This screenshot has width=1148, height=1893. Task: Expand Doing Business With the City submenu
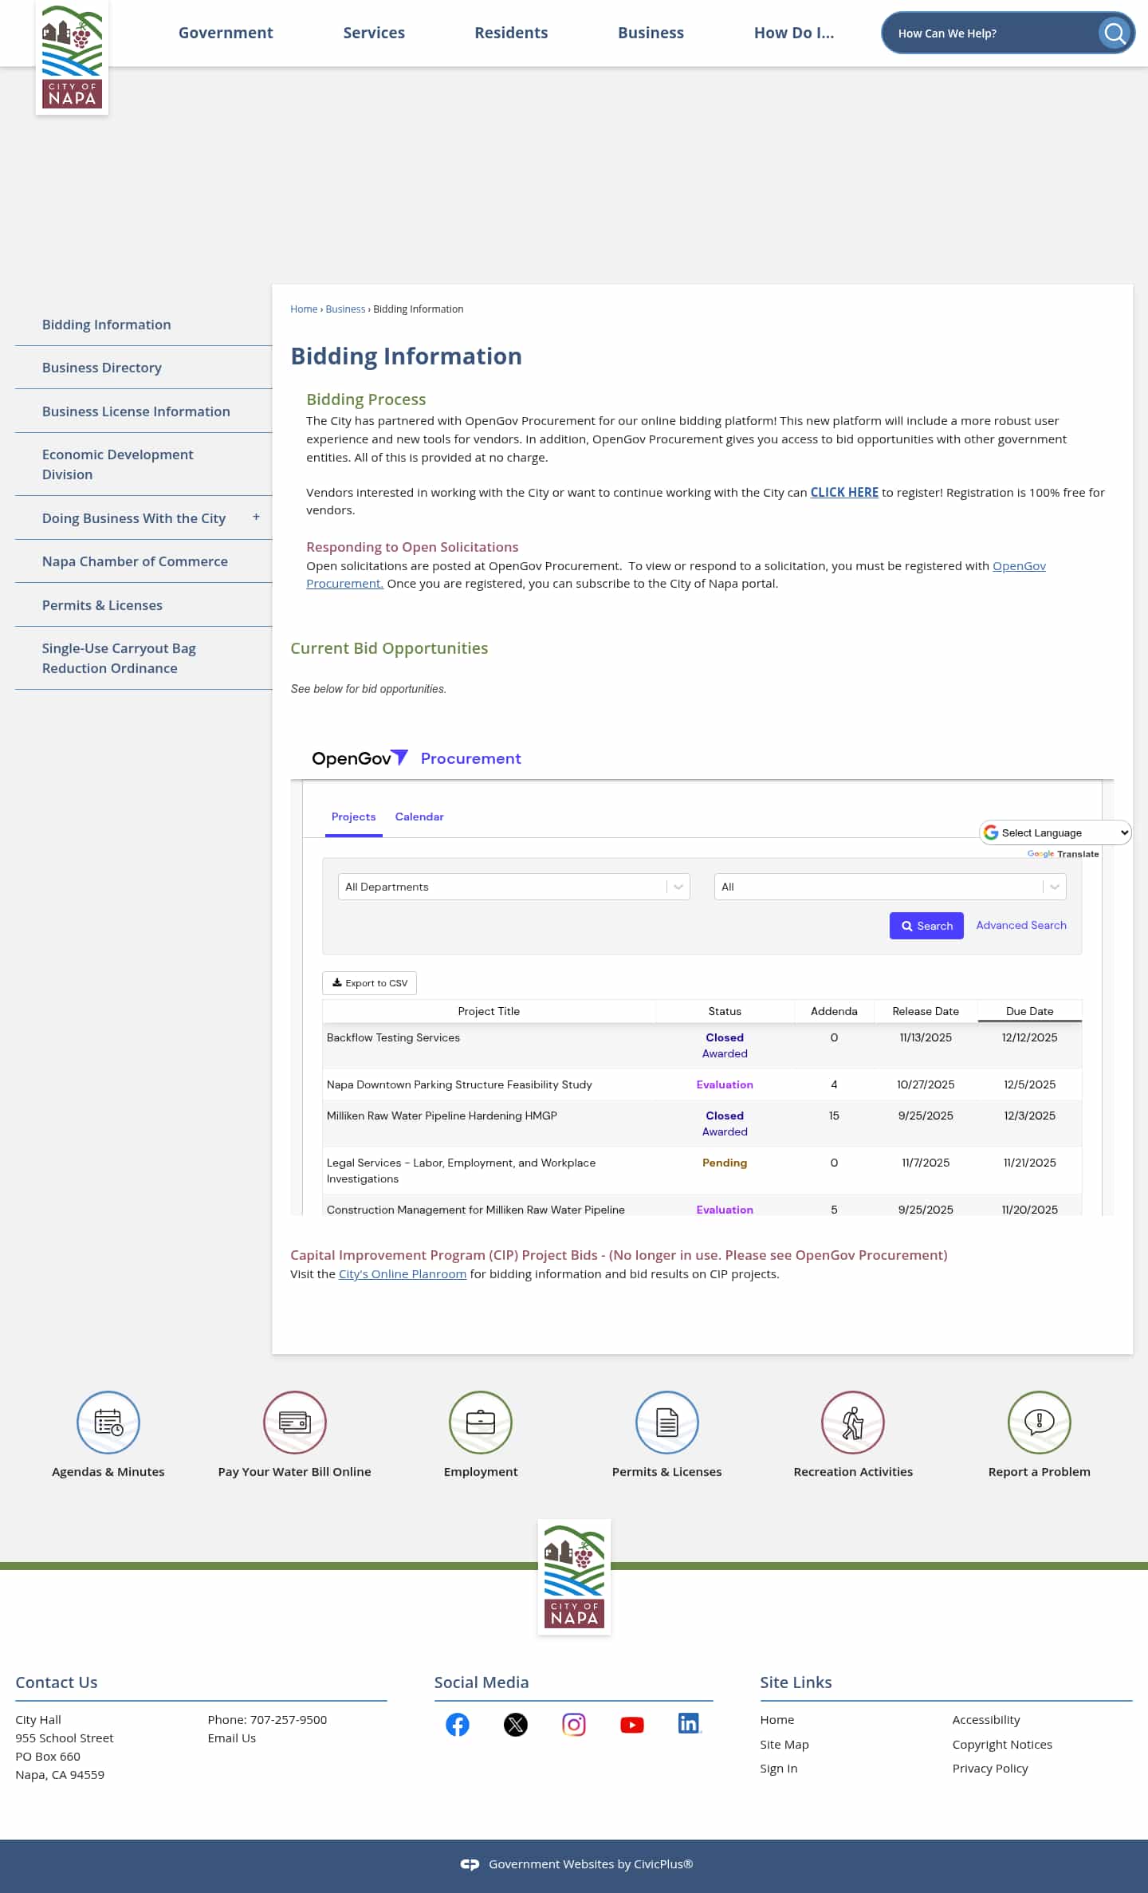coord(256,517)
